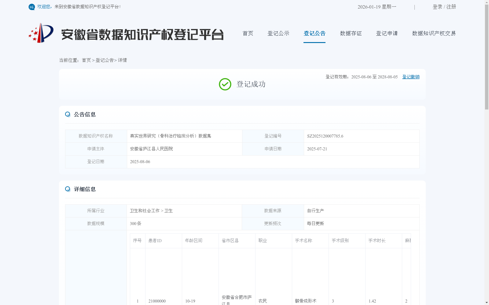Click 登记公告 in the breadcrumb
The width and height of the screenshot is (489, 305).
105,60
